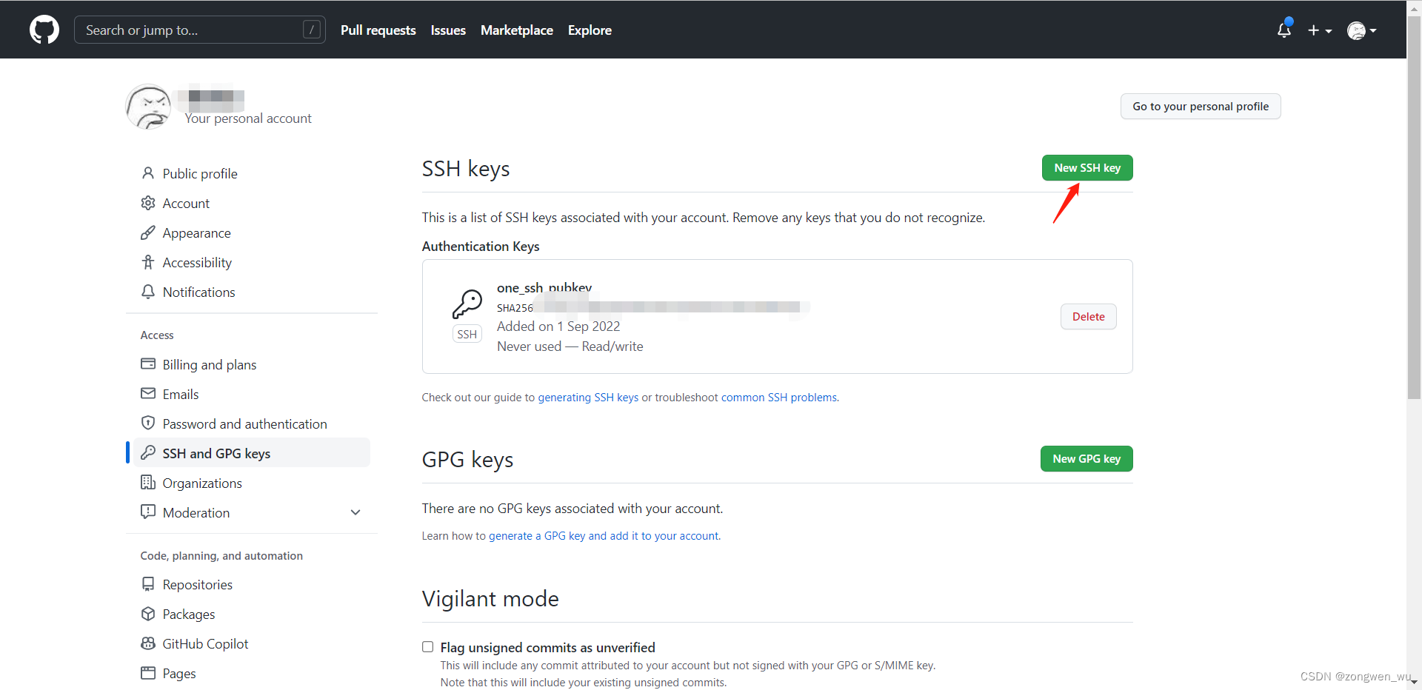
Task: Click the 'Added on 1 Sep 2022' text
Action: tap(558, 326)
